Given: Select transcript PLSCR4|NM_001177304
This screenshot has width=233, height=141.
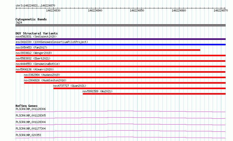Looking at the screenshot, I should (31, 128).
